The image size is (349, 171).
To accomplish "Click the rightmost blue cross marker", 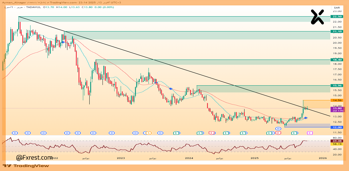I will click(306, 118).
